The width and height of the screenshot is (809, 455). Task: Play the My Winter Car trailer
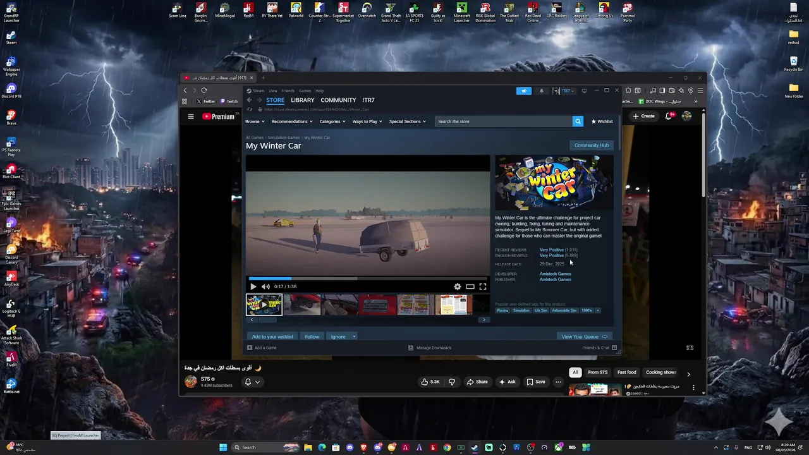253,286
